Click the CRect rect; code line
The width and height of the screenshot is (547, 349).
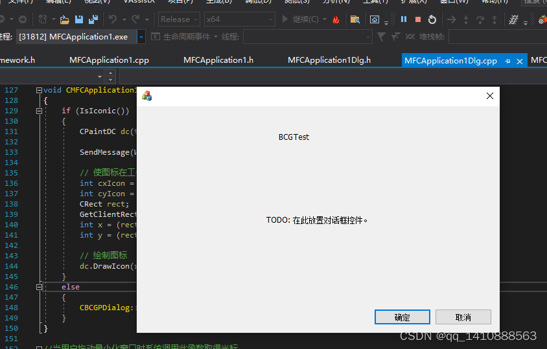tap(104, 204)
